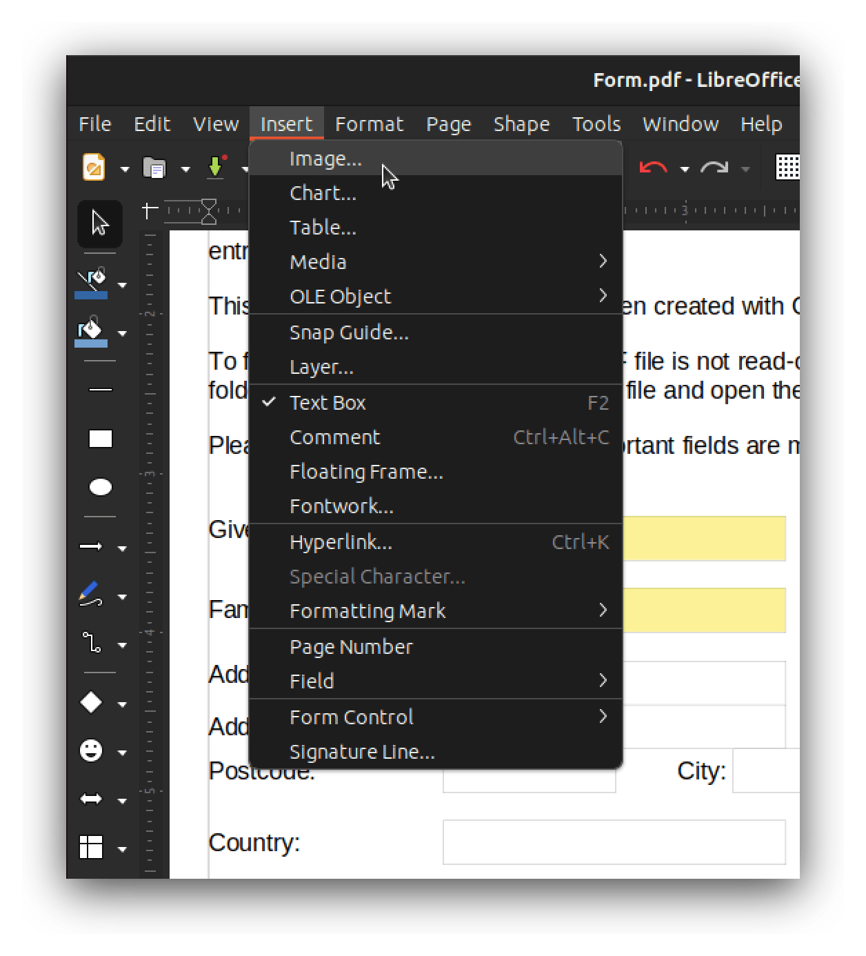Expand the Media submenu

click(x=436, y=262)
